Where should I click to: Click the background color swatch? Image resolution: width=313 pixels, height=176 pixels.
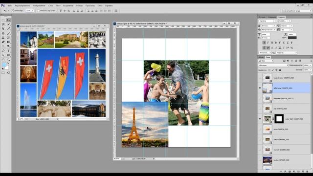click(7, 67)
